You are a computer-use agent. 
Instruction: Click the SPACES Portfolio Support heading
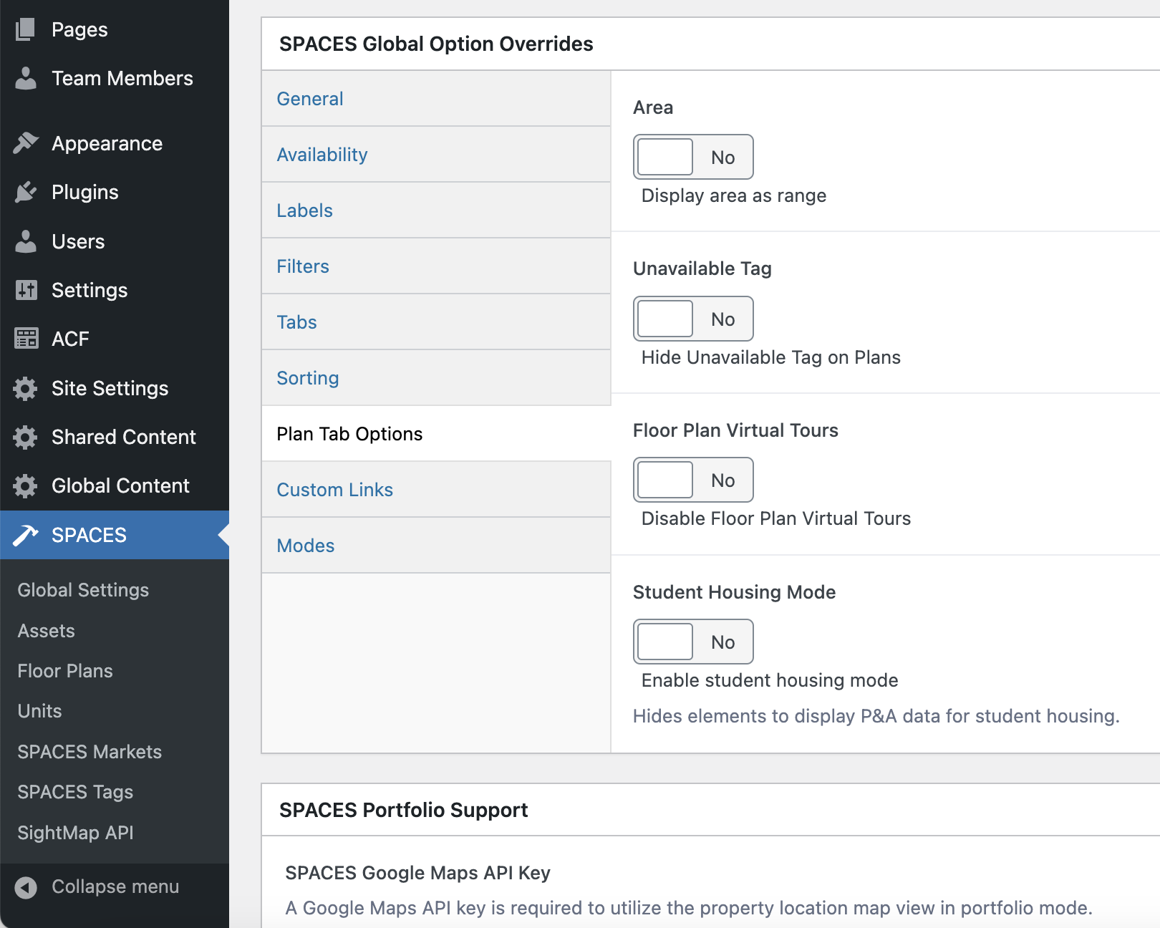click(403, 810)
